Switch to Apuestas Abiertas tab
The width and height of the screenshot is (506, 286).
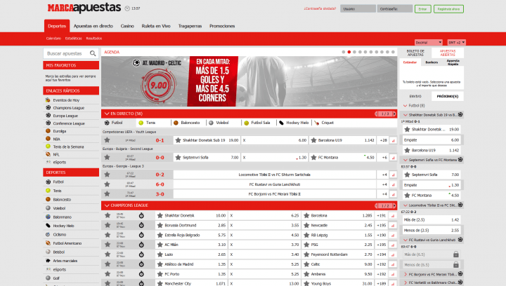[x=448, y=53]
